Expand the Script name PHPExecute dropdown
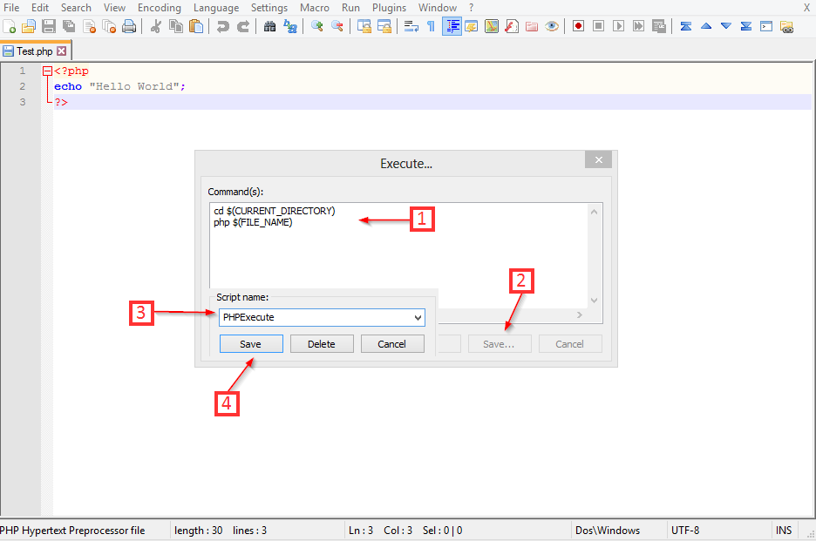This screenshot has height=541, width=816. point(418,318)
